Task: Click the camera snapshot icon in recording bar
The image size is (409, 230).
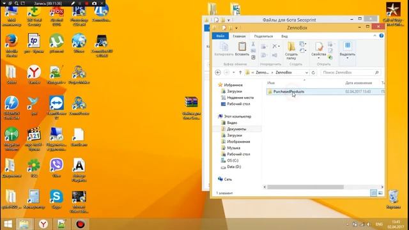Action: coord(94,3)
